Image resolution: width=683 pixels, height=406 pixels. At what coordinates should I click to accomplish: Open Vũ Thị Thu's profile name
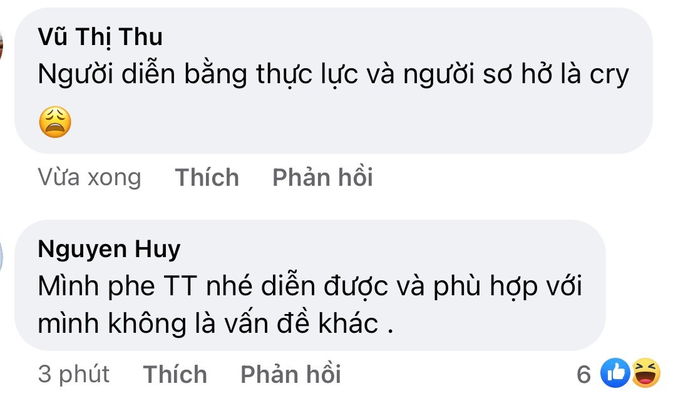pos(100,38)
